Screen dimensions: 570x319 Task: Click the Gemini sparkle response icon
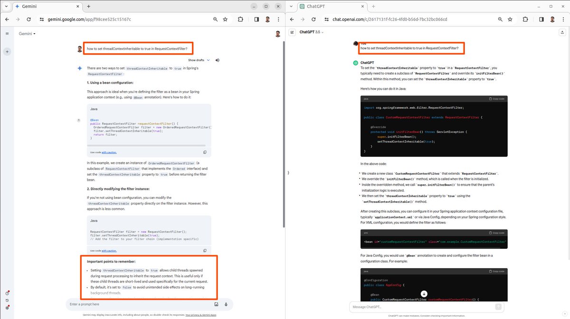coord(80,68)
